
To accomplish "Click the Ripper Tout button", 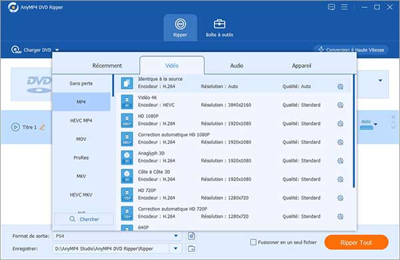I will pos(357,243).
